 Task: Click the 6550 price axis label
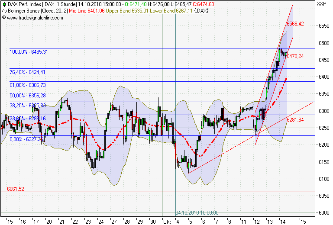pyautogui.click(x=324, y=26)
